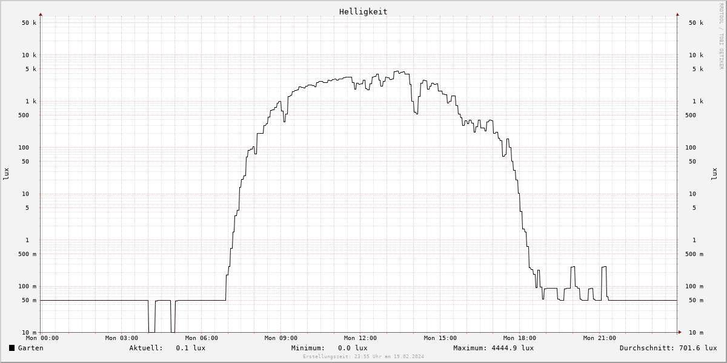Click the "Durchschnitt: 701.6 lux" statistic
Viewport: 727px width, 363px height.
point(668,348)
